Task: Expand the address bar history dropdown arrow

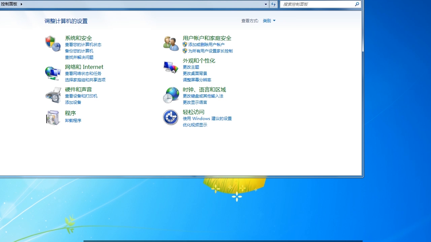Action: click(266, 4)
